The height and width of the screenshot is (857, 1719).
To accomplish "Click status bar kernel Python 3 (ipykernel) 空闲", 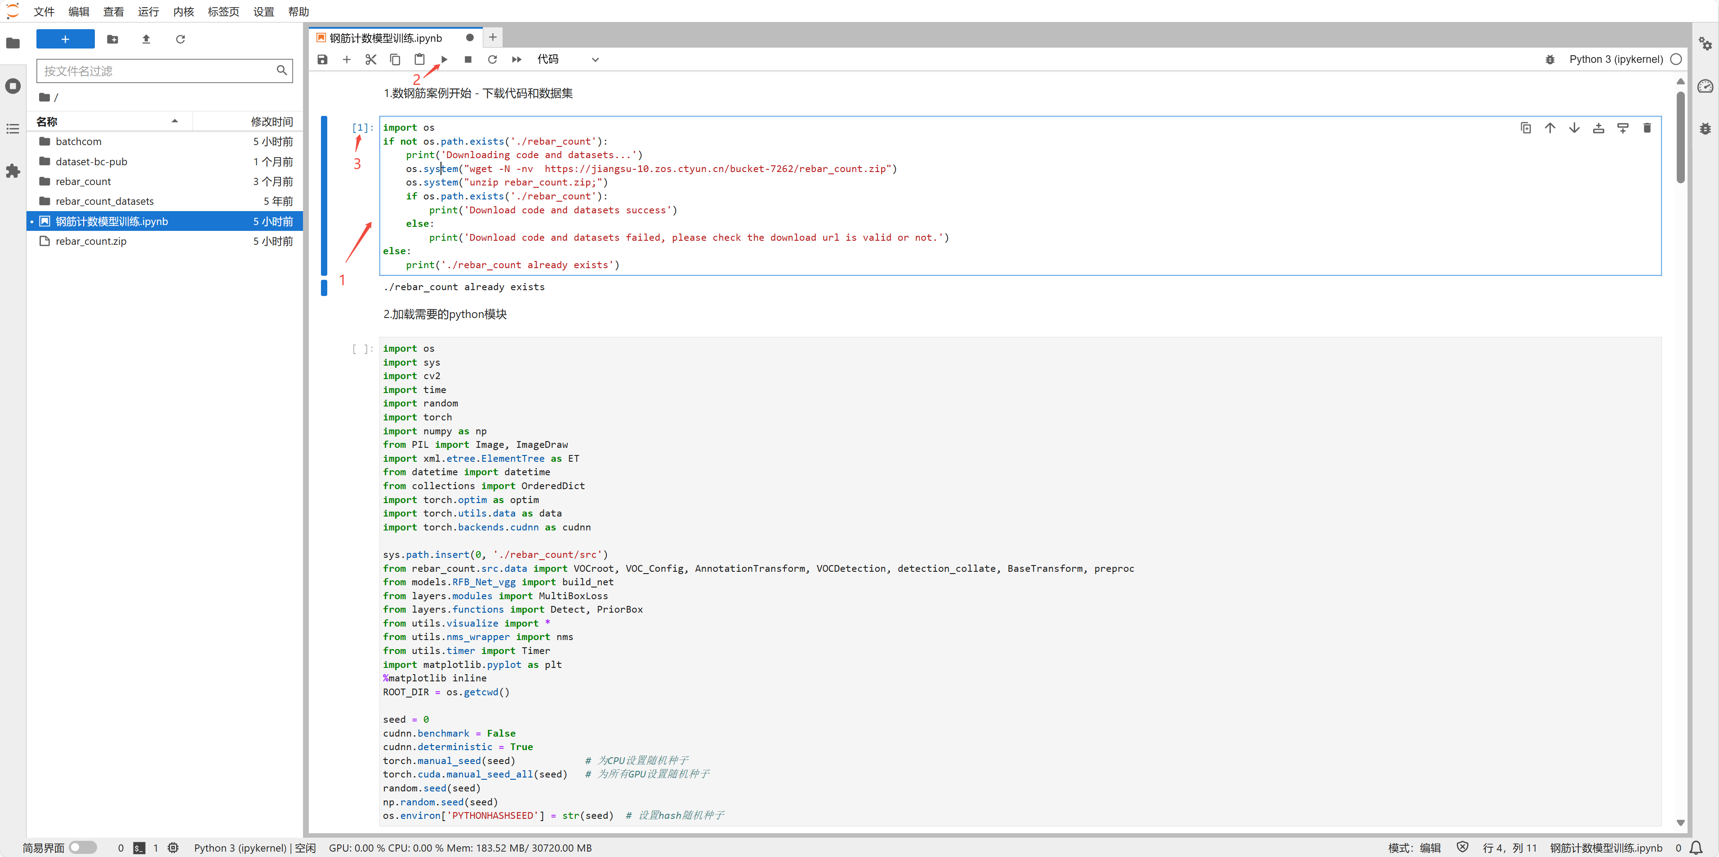I will tap(255, 848).
